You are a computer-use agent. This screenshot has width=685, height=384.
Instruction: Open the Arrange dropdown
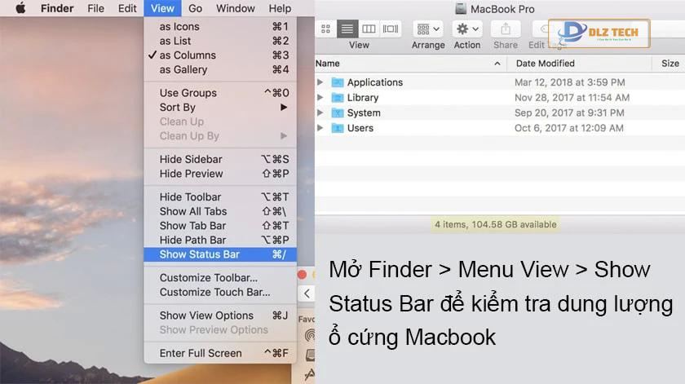click(427, 29)
